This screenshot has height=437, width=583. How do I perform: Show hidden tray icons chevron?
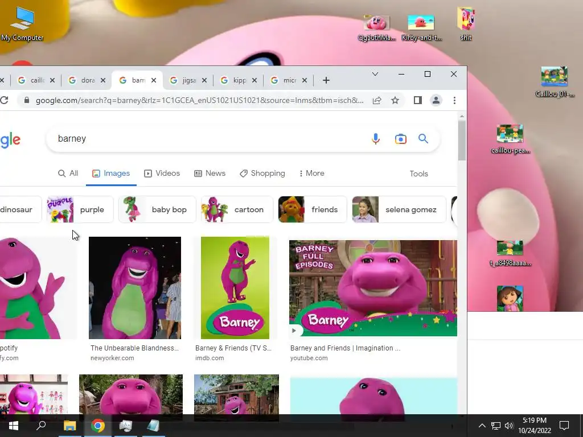(482, 426)
